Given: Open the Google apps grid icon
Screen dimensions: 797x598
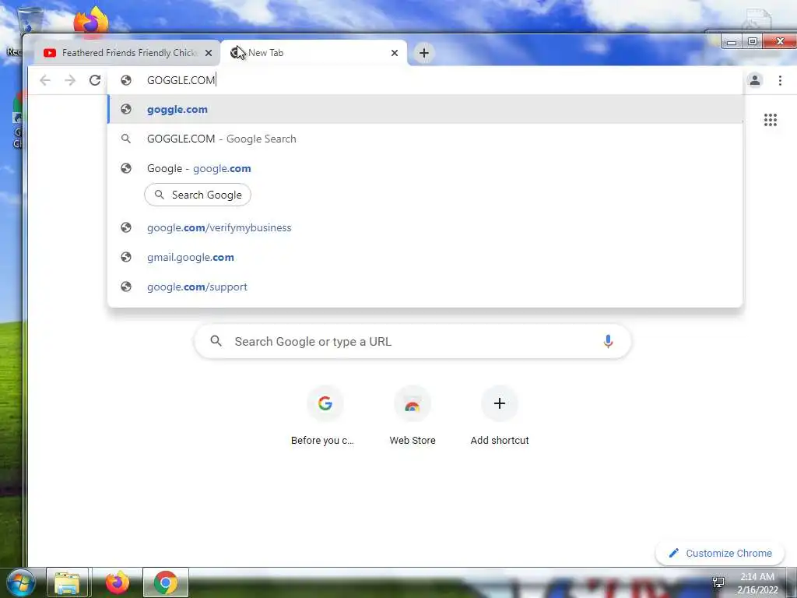Looking at the screenshot, I should [770, 120].
